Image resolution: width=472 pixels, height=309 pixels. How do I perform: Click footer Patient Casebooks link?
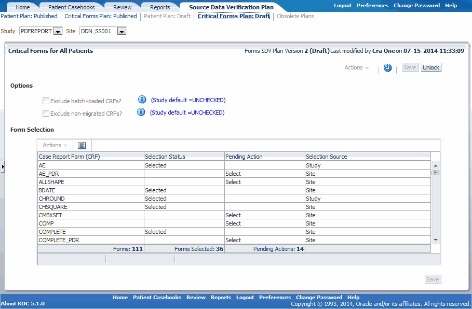157,297
